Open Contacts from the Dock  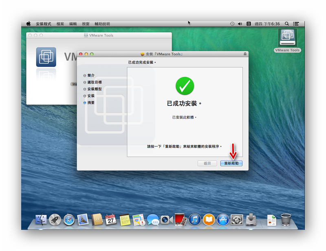point(97,220)
